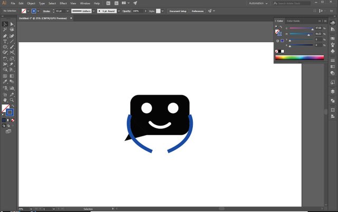Pick the Type tool

[x=5, y=41]
